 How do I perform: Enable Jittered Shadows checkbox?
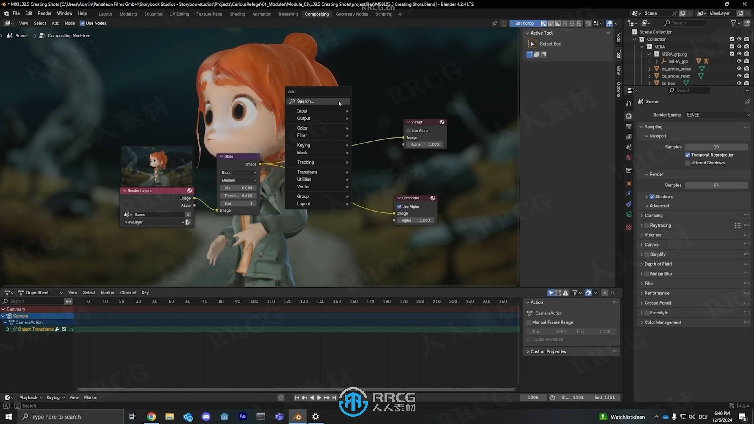[688, 163]
